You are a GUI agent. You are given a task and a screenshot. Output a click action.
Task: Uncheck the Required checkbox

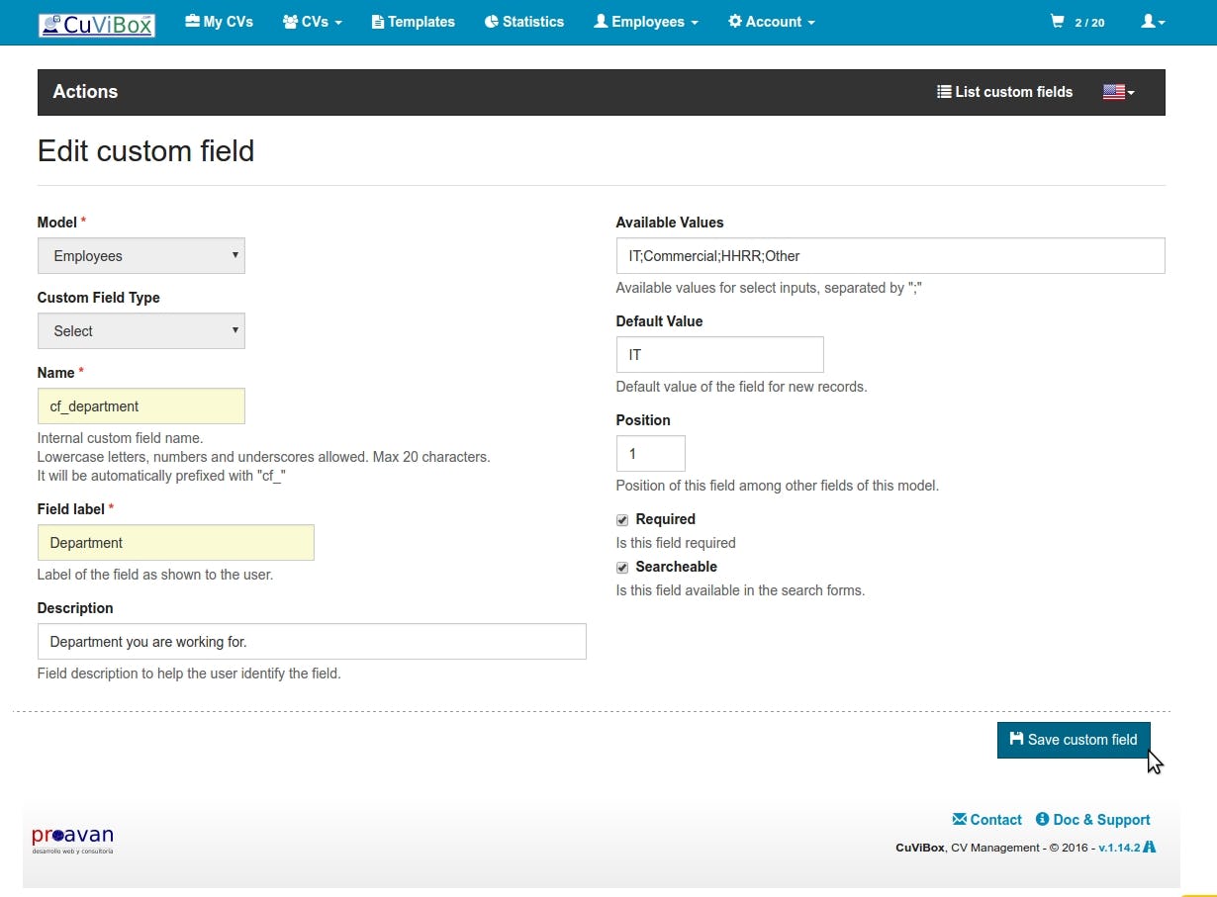[622, 520]
